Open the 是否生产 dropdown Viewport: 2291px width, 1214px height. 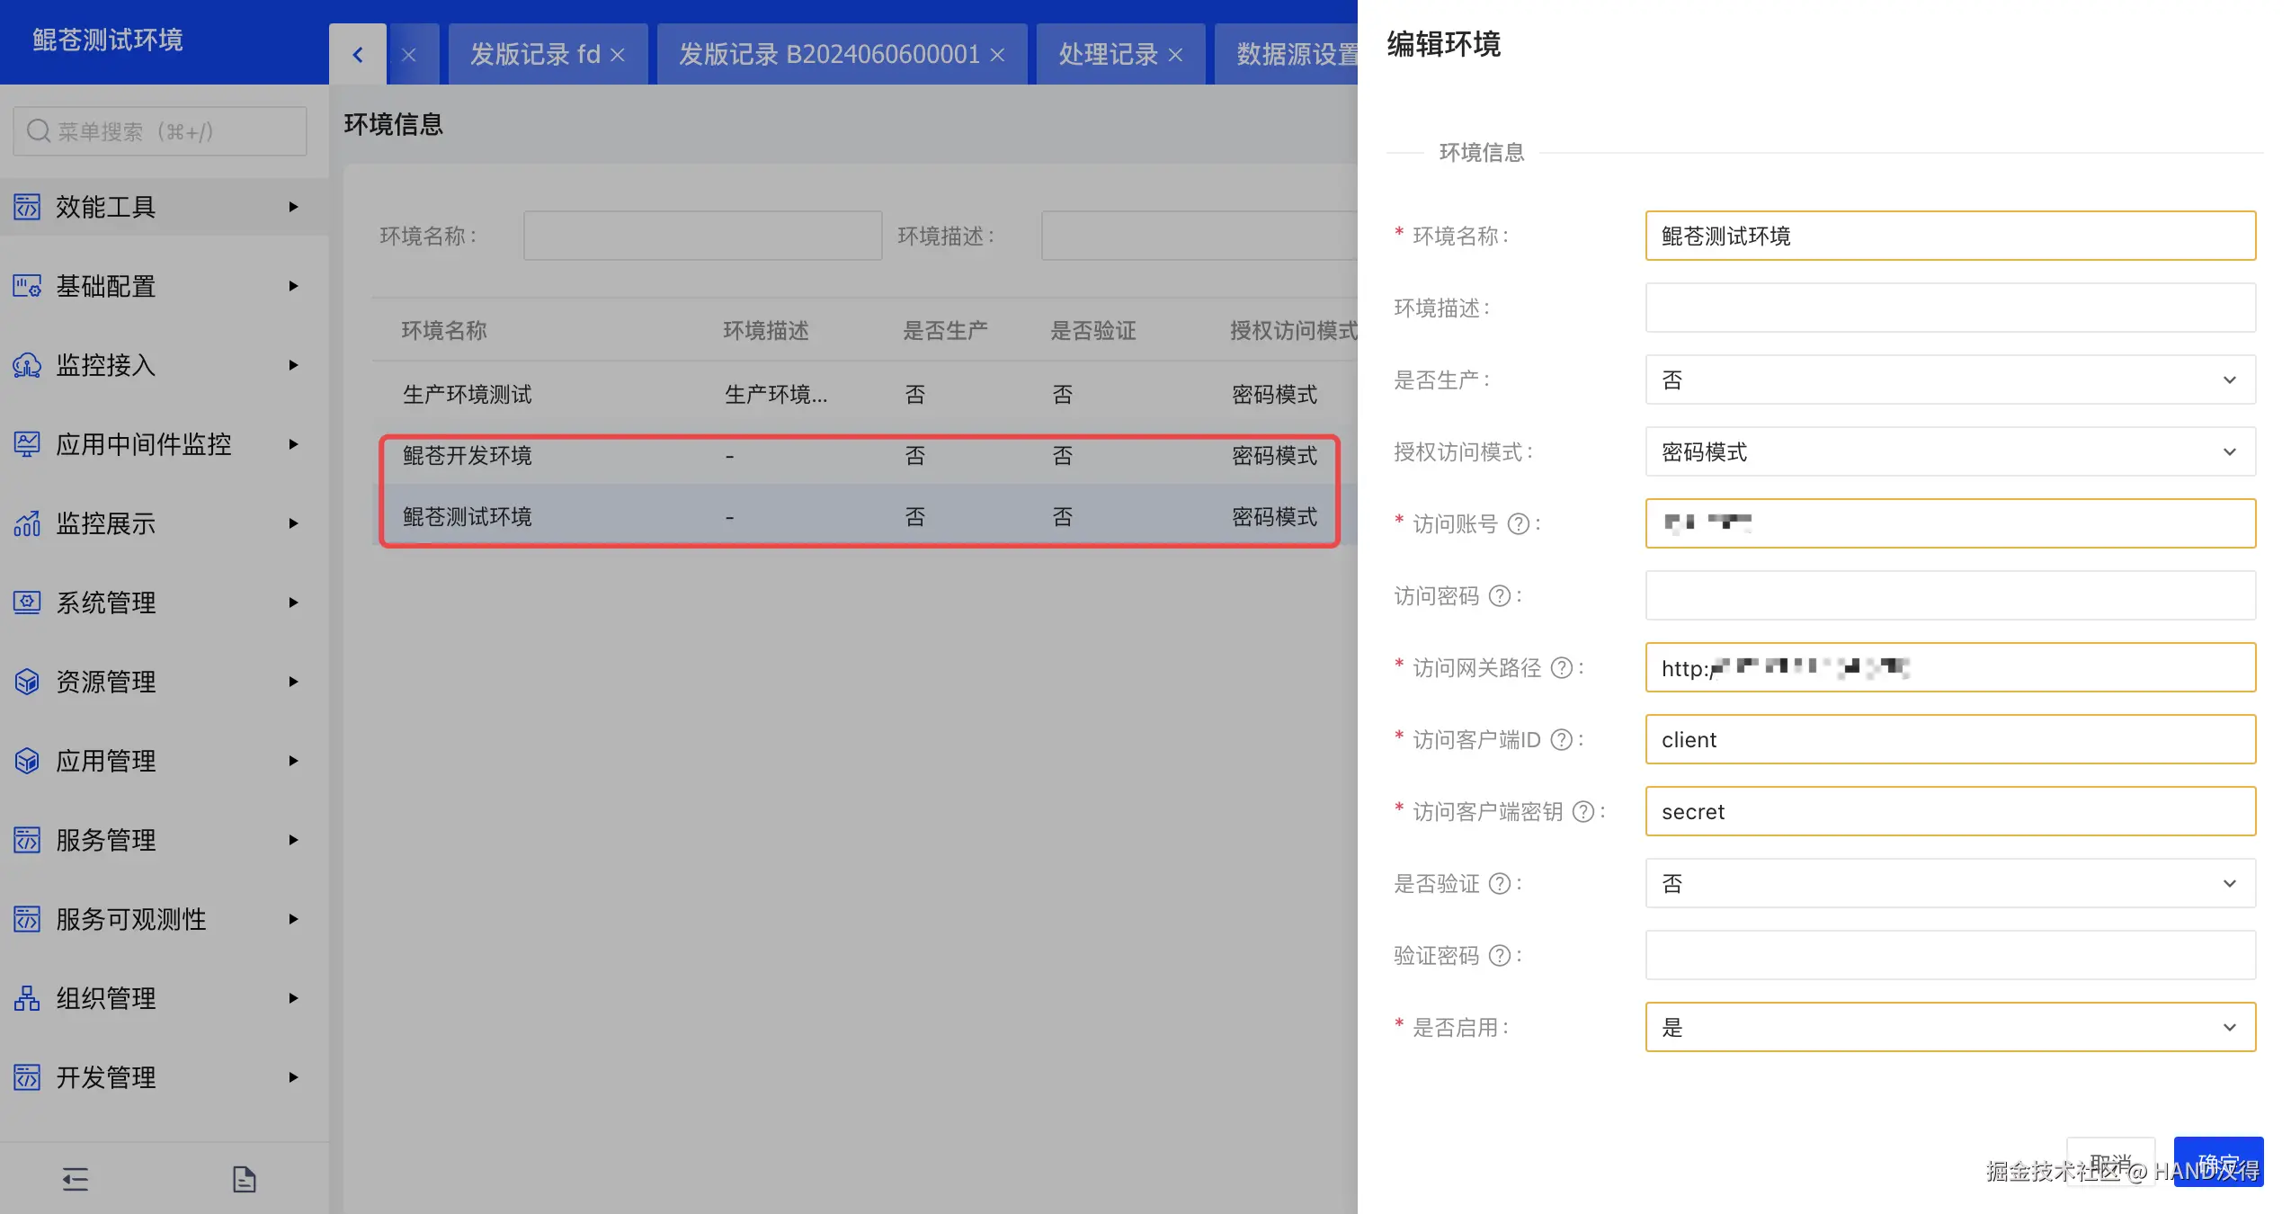click(1949, 380)
